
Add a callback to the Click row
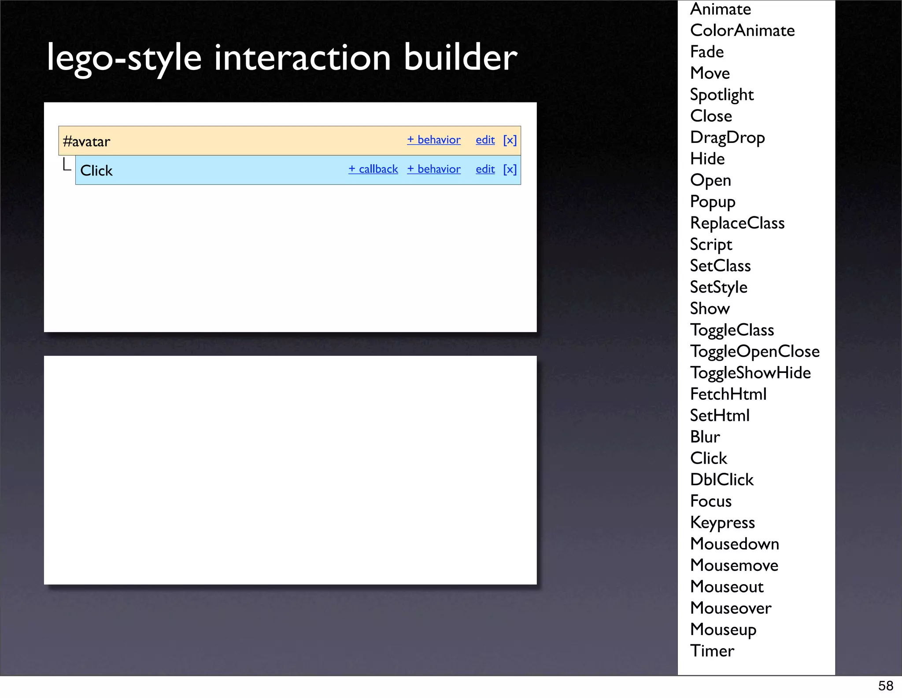(373, 169)
